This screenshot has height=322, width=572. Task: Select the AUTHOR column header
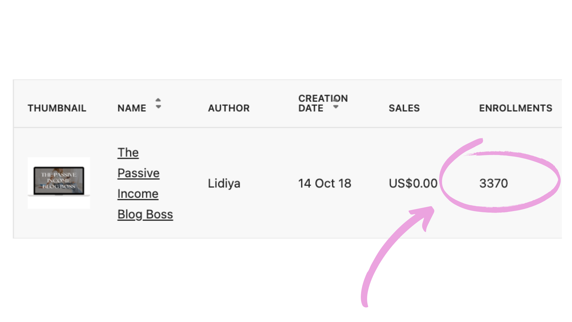point(229,108)
